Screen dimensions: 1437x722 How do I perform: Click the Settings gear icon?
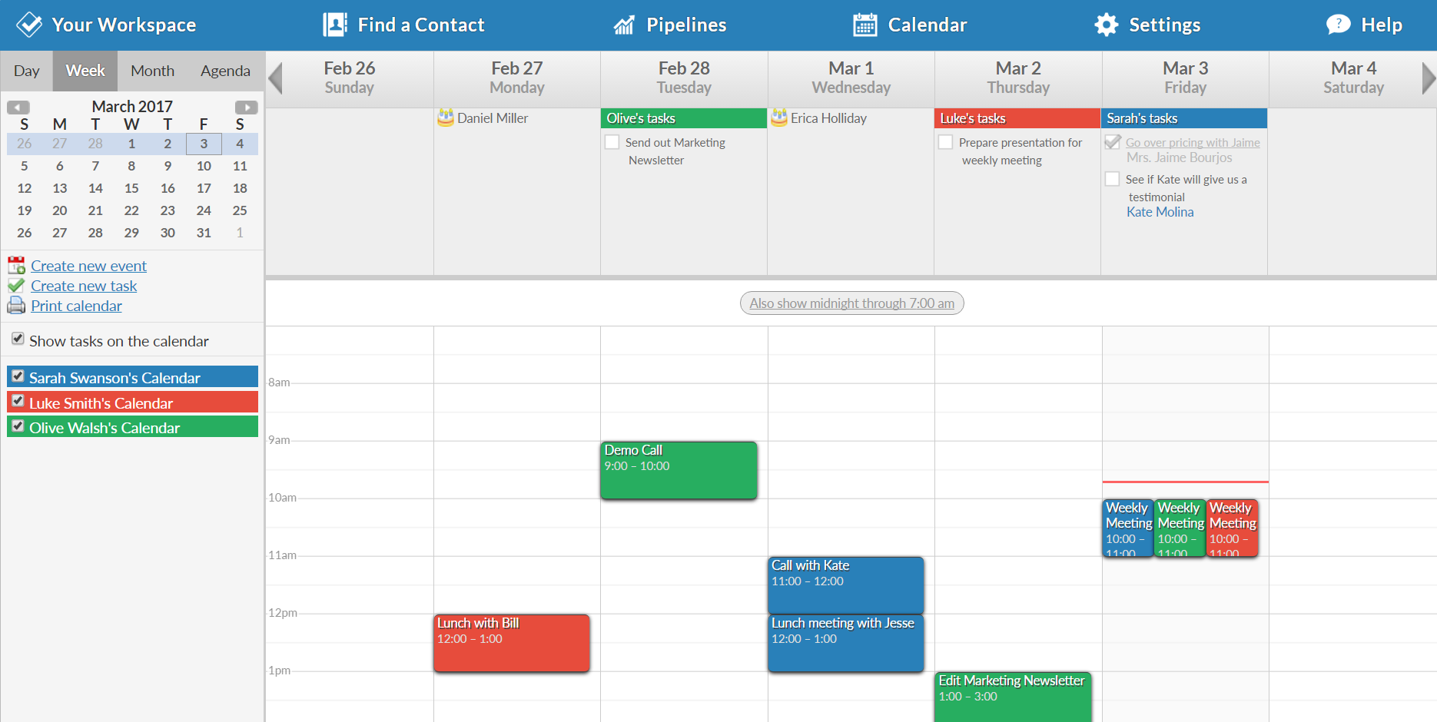pyautogui.click(x=1107, y=25)
